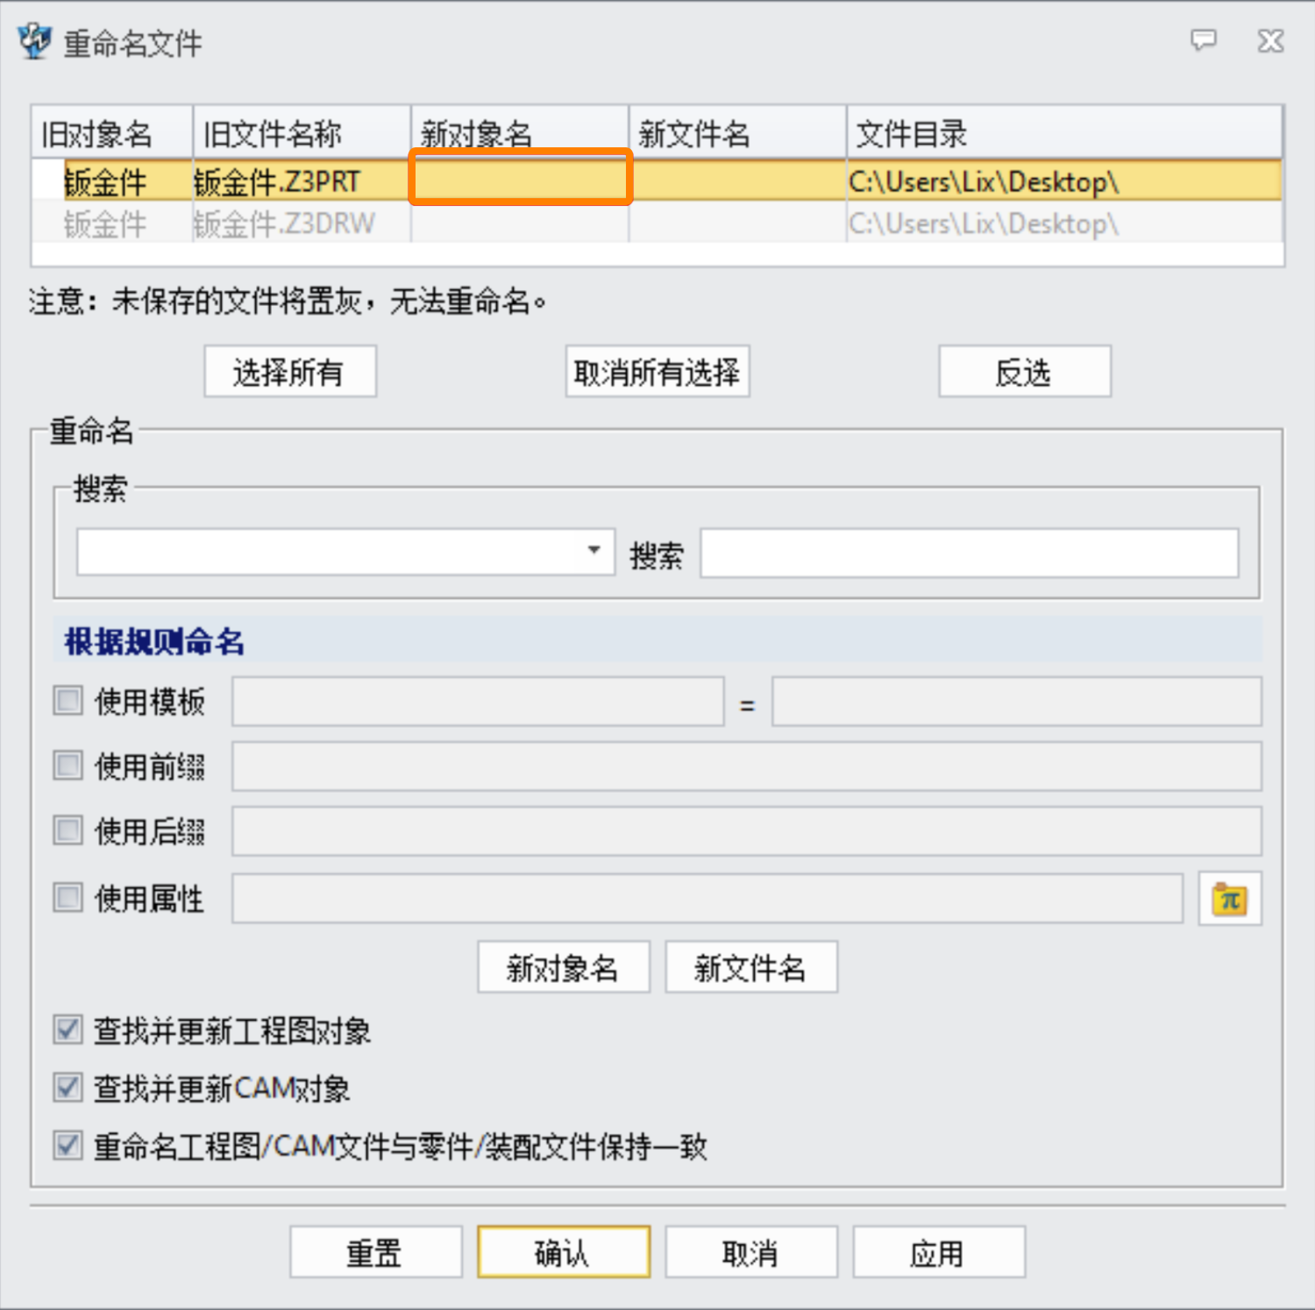Click the 旧对象名 column header
Viewport: 1315px width, 1310px height.
(112, 133)
